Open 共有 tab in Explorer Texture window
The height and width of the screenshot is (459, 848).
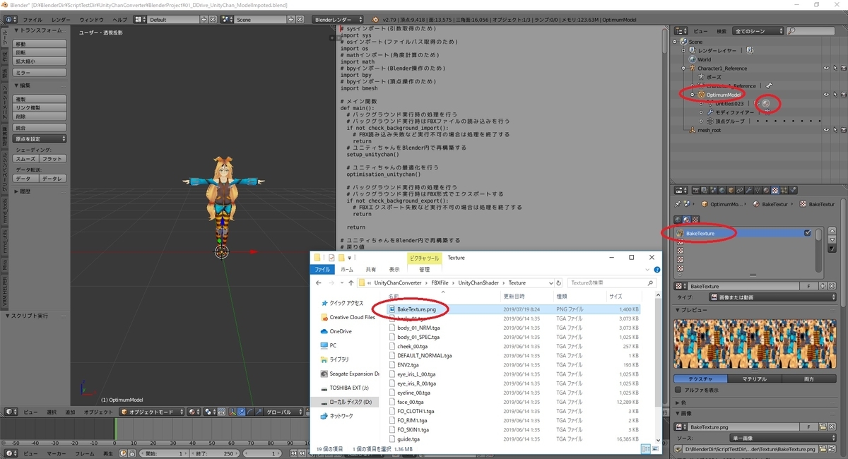click(371, 269)
